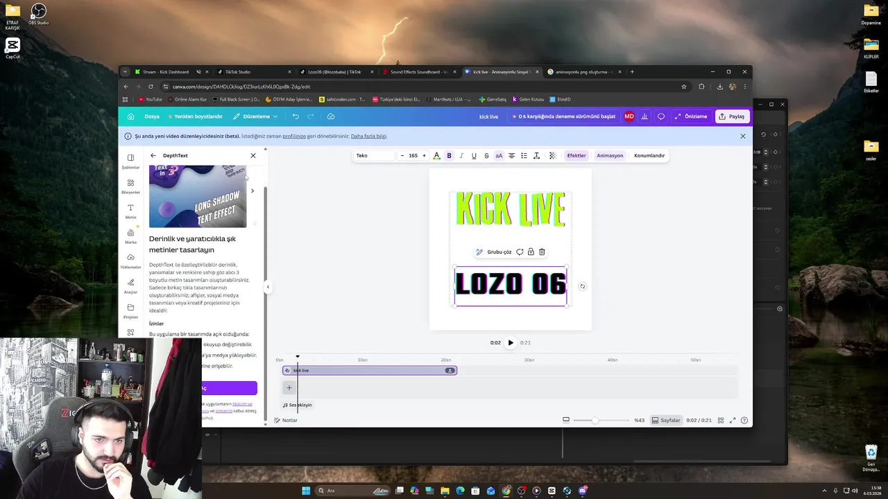
Task: Open the Efektler tab
Action: (577, 155)
